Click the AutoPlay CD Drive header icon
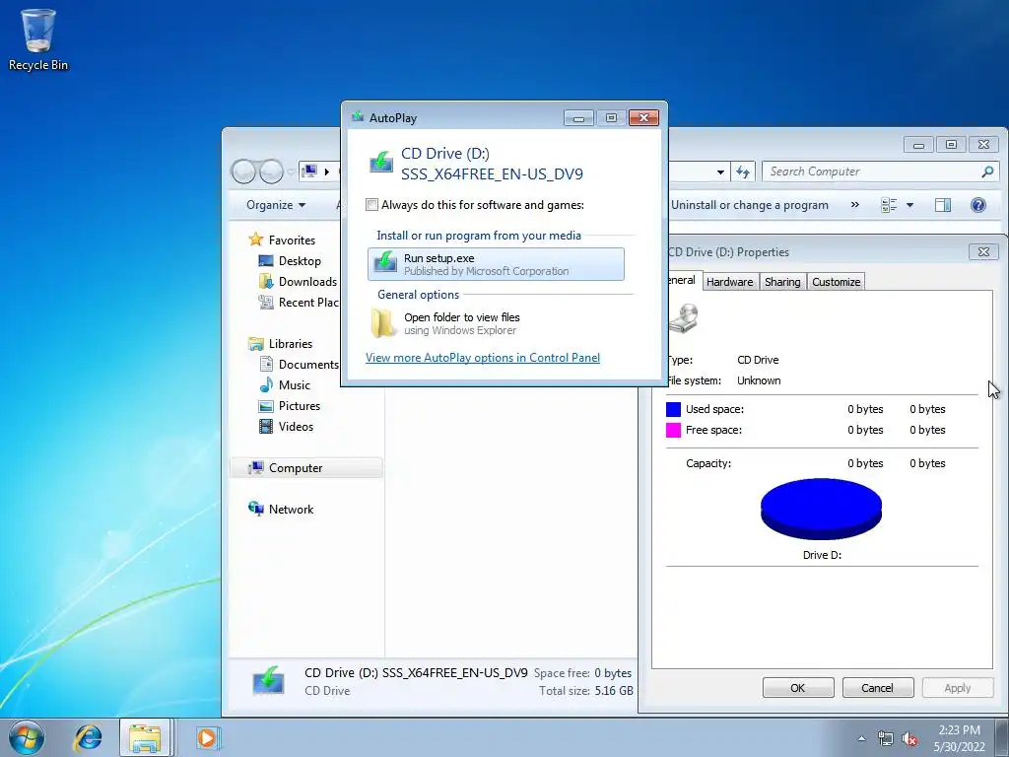This screenshot has height=757, width=1009. (x=381, y=162)
